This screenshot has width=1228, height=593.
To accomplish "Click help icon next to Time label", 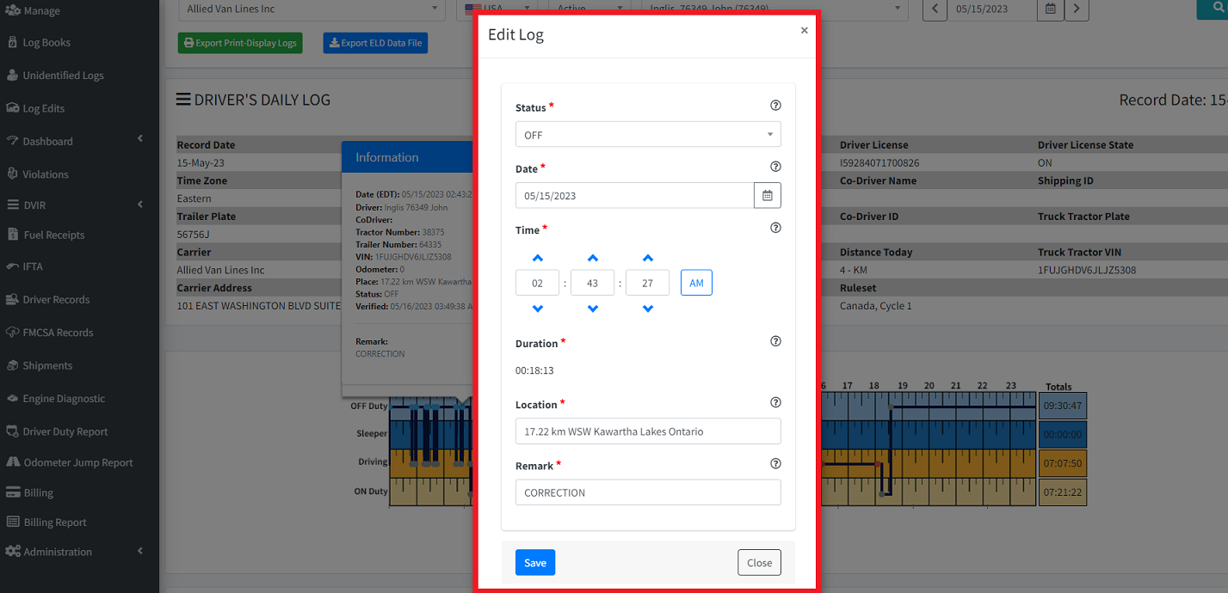I will pyautogui.click(x=775, y=229).
